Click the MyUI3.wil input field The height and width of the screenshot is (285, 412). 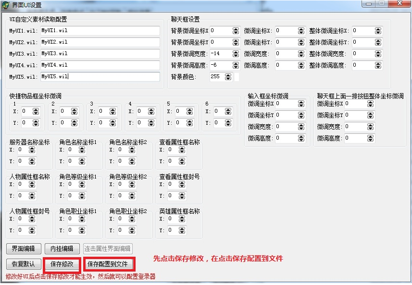coord(100,53)
